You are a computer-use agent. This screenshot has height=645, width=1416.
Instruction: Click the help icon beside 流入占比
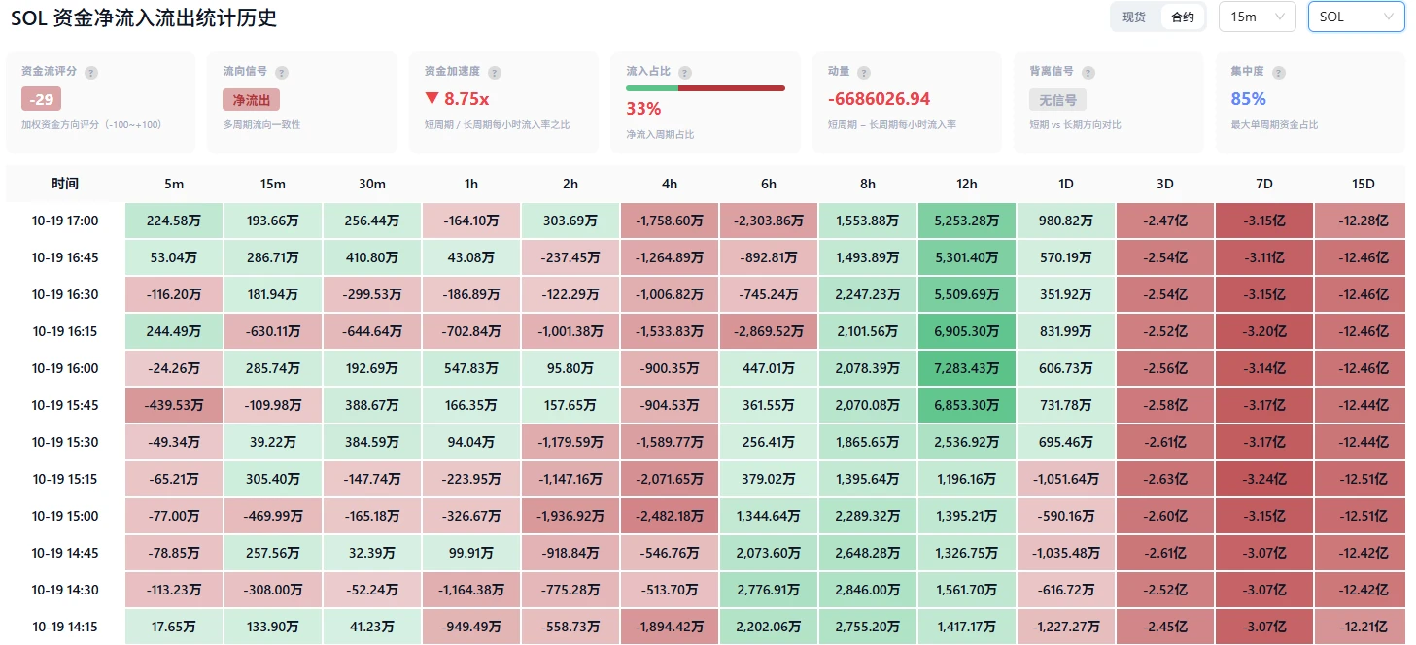[x=685, y=72]
